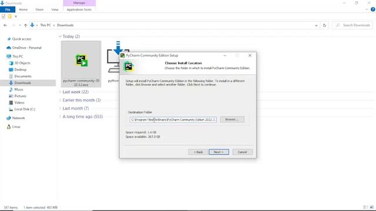The image size is (376, 211).
Task: Click the Destination Folder path field
Action: pos(173,120)
